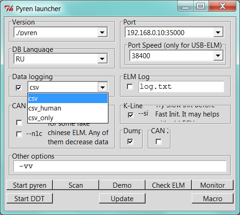Open the Monitor button

(213, 185)
